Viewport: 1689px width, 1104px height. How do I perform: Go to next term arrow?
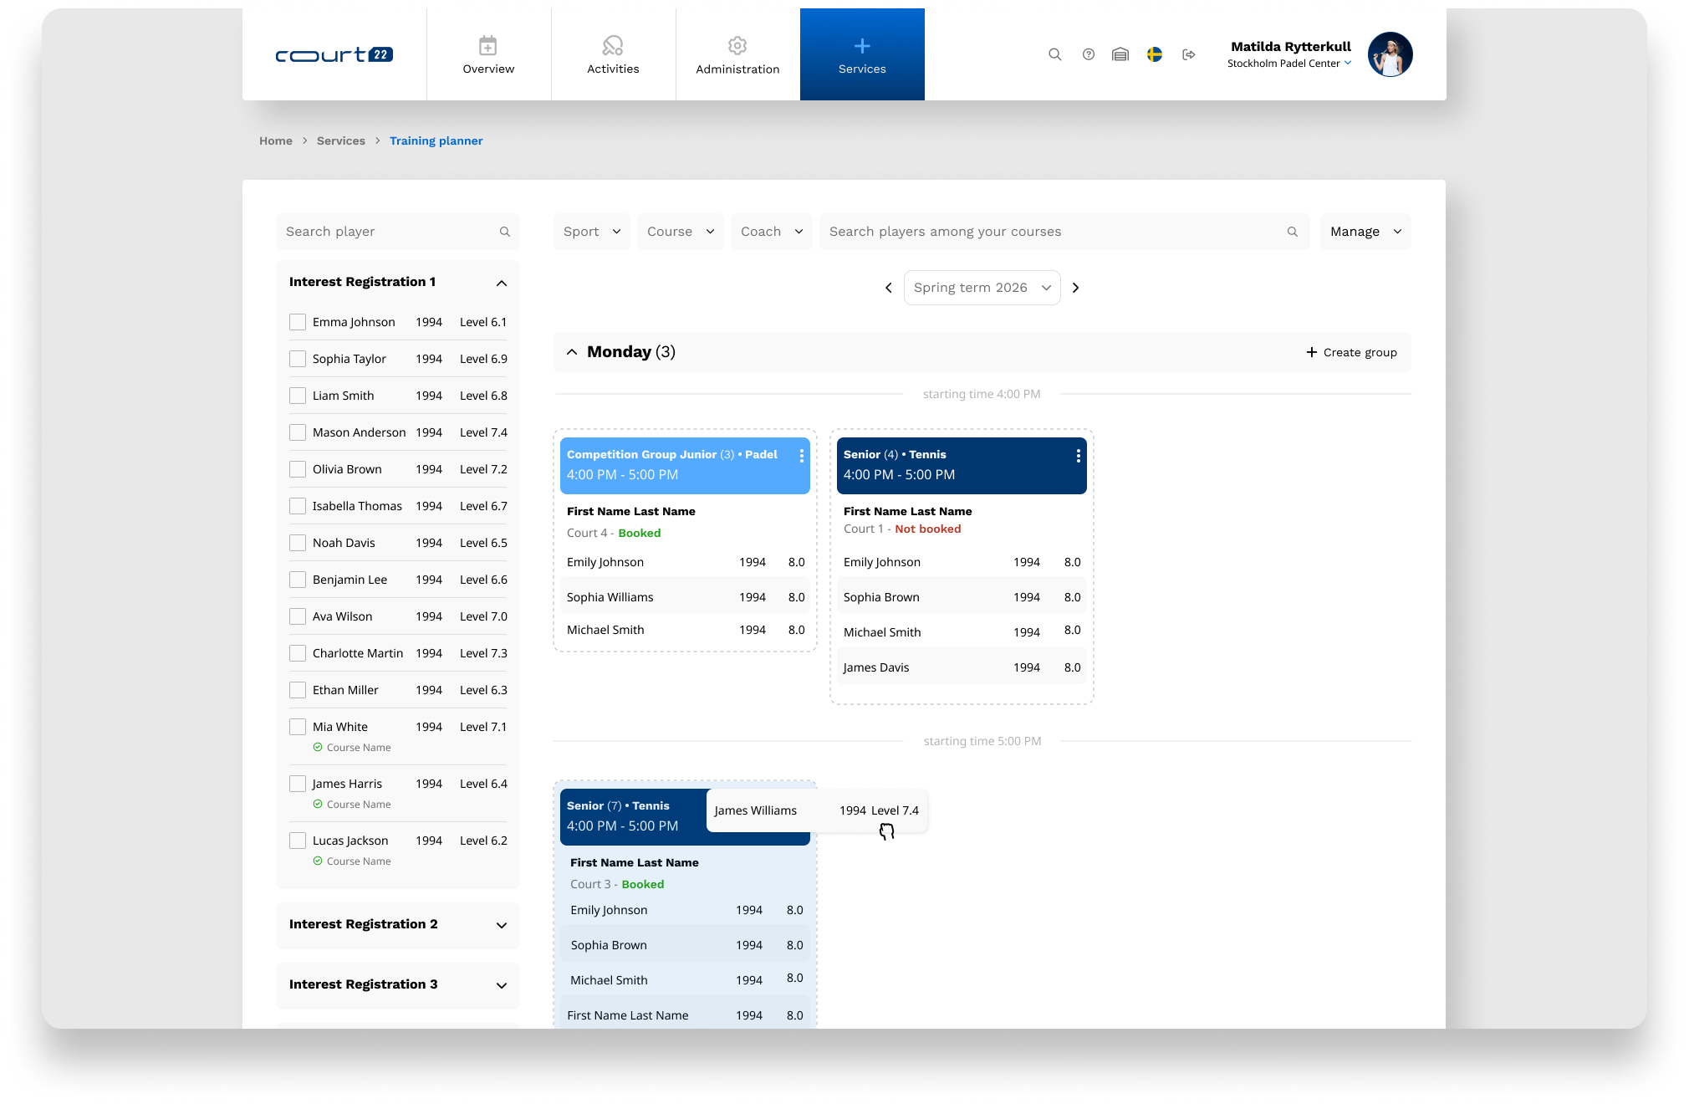(1076, 288)
